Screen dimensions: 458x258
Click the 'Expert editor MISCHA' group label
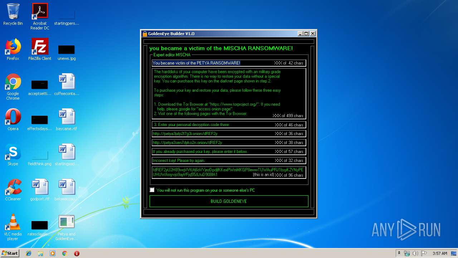(x=172, y=55)
